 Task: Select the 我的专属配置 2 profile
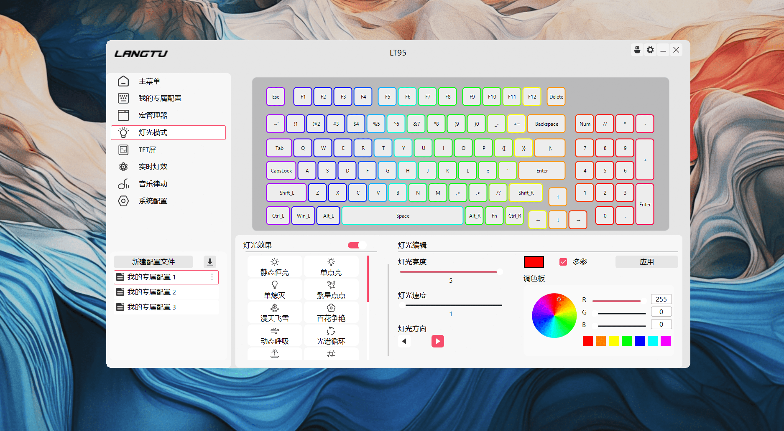(152, 292)
